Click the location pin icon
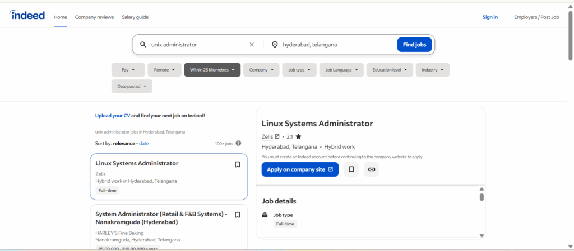The image size is (574, 251). tap(275, 45)
